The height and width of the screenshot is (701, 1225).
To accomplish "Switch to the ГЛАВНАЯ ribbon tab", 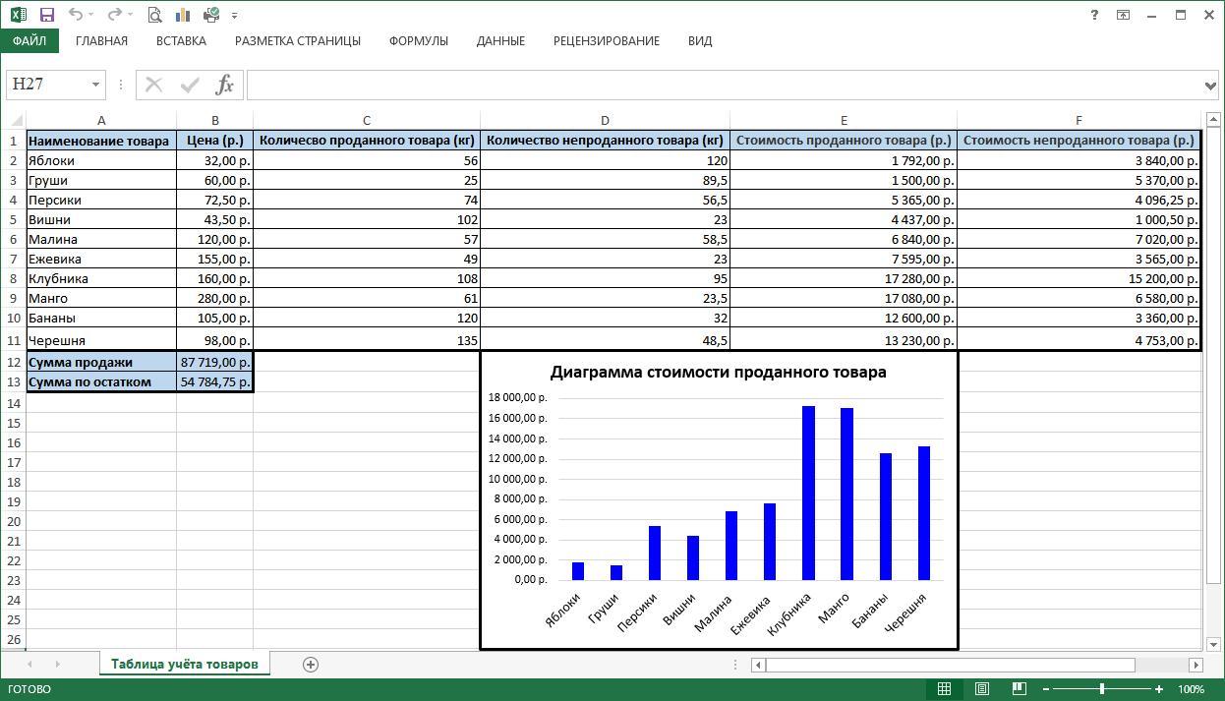I will tap(101, 41).
